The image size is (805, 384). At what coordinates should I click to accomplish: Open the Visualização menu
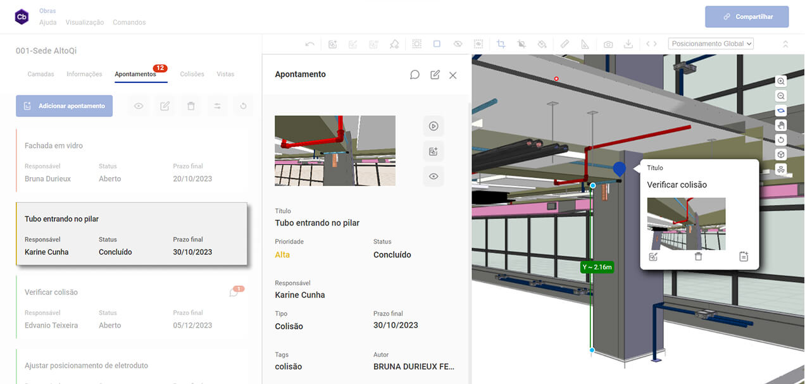(85, 22)
